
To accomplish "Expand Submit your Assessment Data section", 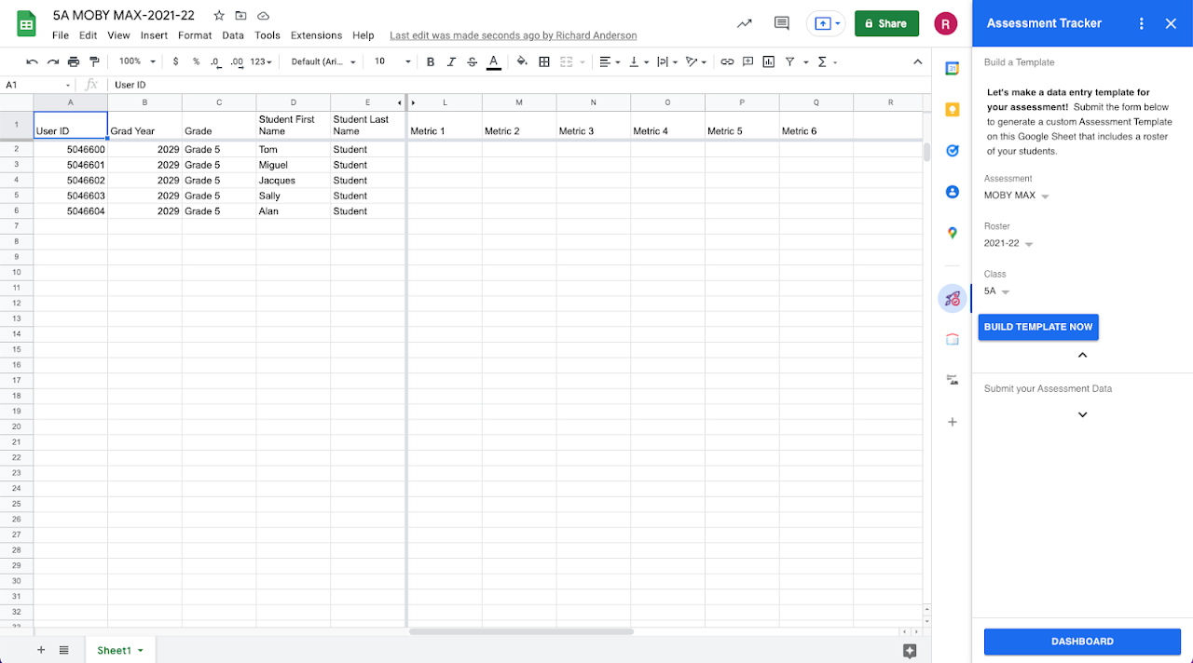I will (x=1082, y=414).
